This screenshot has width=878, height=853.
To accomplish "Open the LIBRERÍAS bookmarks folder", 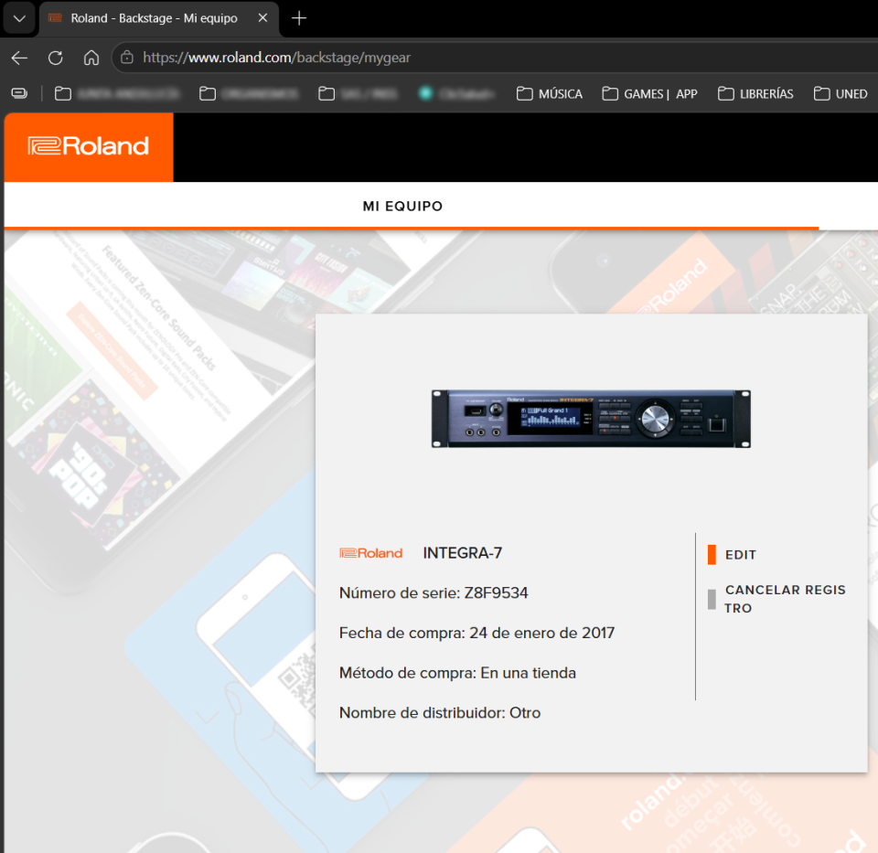I will coord(755,93).
